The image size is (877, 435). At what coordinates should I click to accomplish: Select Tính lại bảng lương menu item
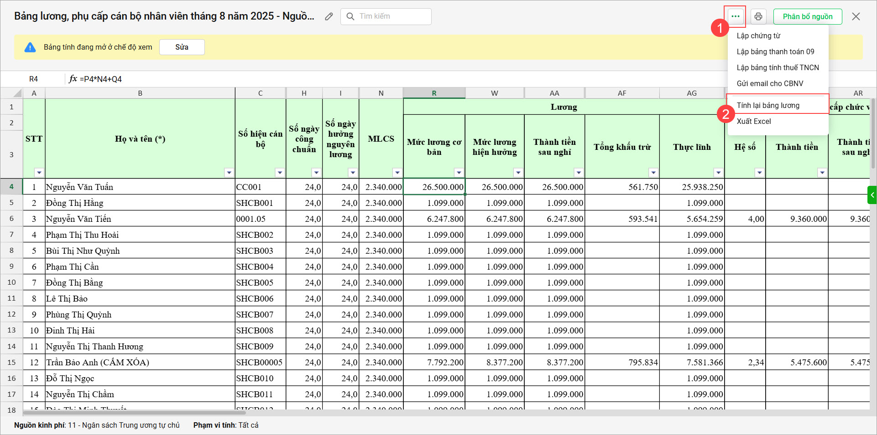pyautogui.click(x=768, y=105)
